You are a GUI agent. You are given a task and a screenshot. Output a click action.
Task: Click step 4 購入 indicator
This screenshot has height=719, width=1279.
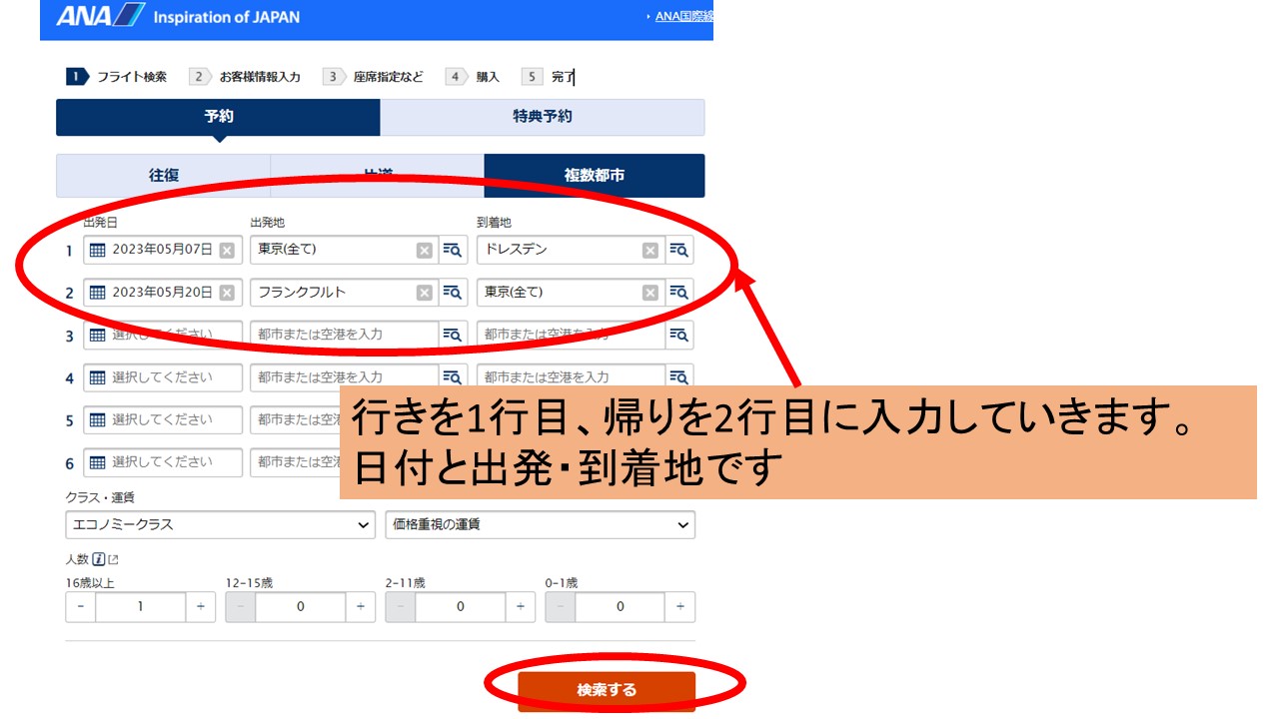click(473, 77)
